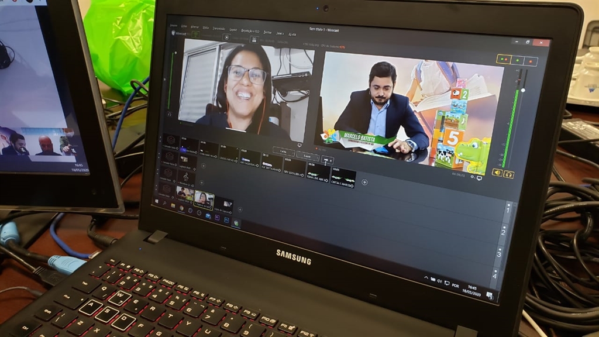This screenshot has height=337, width=599.
Task: Select the treble clef Microfone shot
Action: click(186, 178)
